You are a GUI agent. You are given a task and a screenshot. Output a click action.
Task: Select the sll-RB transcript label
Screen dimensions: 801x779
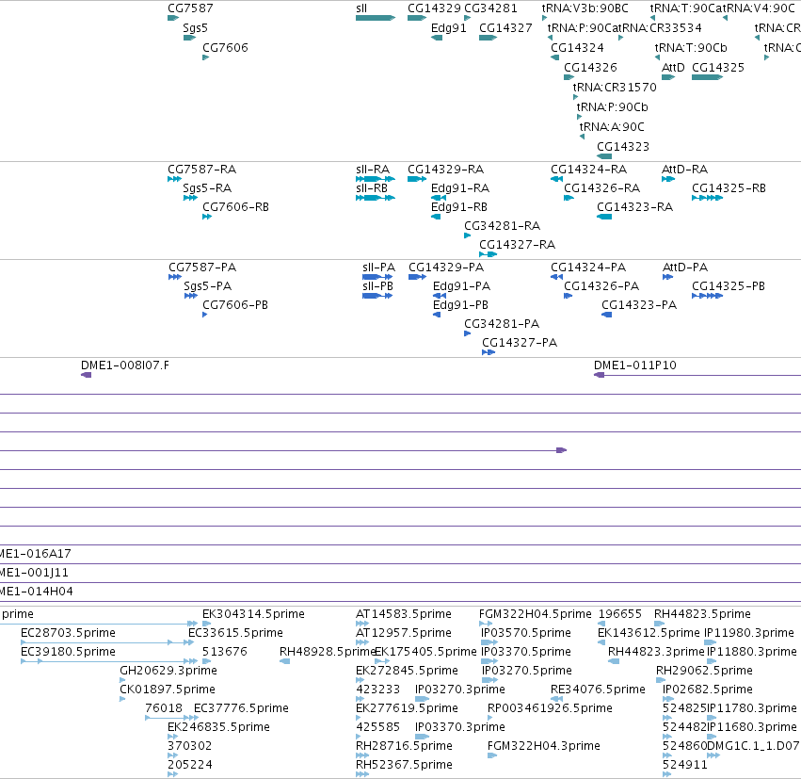click(372, 188)
